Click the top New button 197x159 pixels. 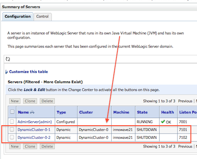15,101
